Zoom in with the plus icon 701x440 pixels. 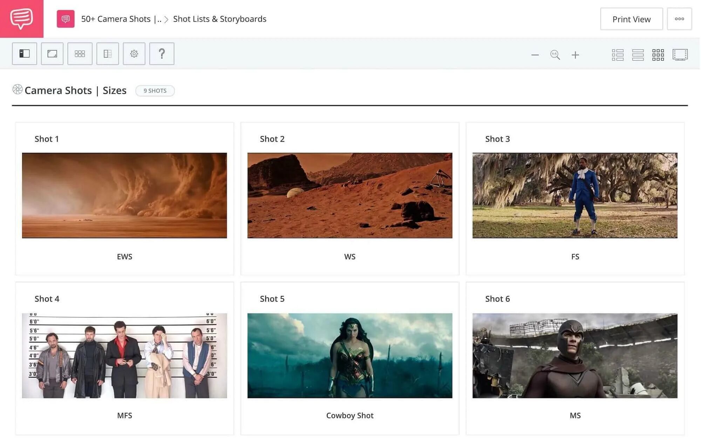(575, 55)
